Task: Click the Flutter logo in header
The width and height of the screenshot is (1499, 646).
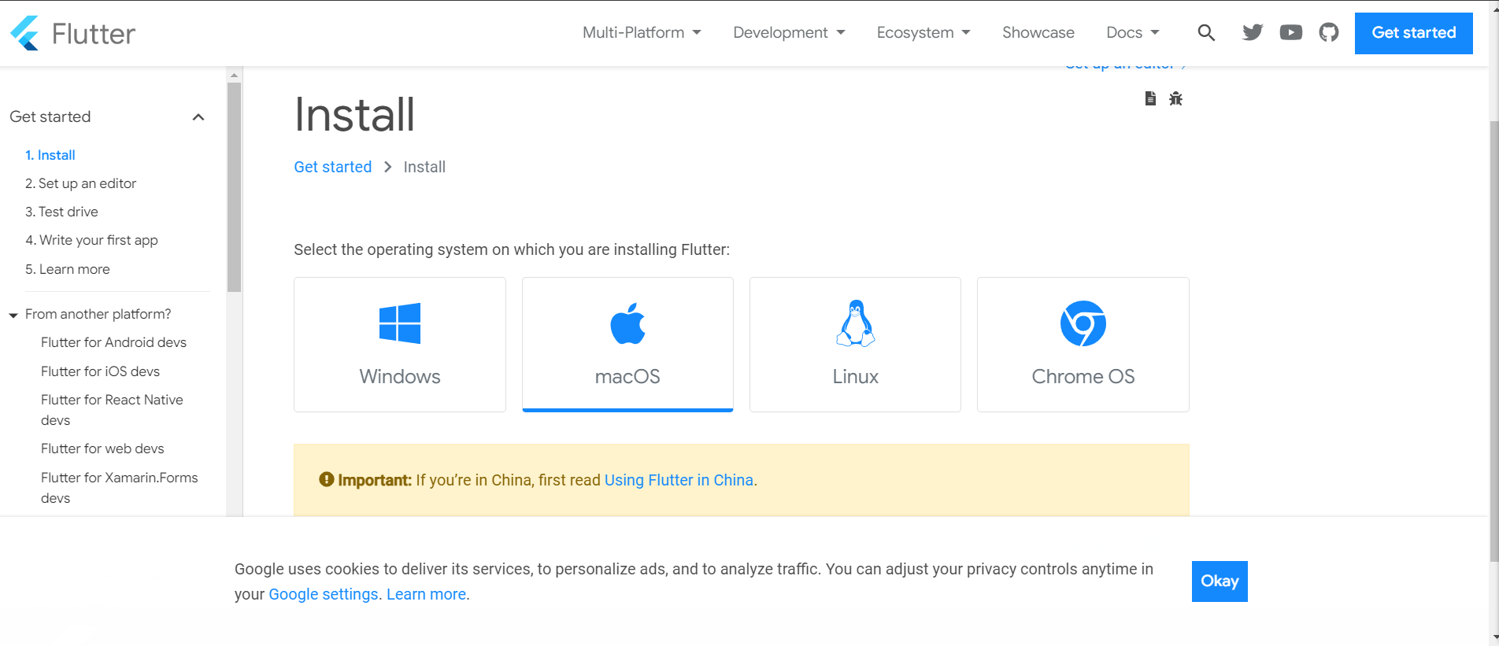Action: [x=72, y=33]
